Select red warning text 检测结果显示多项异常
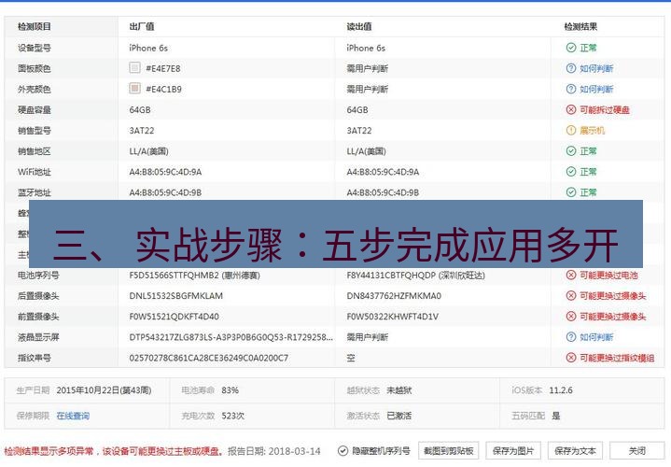671x467 pixels. pos(49,451)
